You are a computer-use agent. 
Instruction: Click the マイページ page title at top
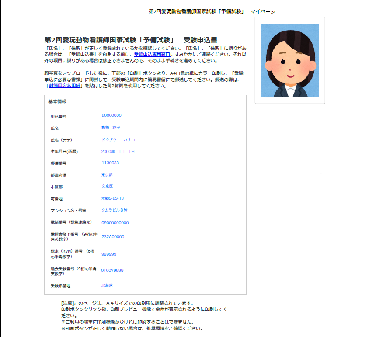(212, 11)
